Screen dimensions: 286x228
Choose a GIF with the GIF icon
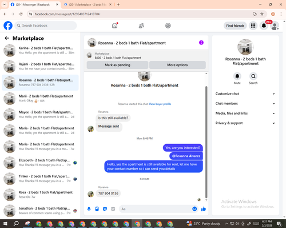113,209
